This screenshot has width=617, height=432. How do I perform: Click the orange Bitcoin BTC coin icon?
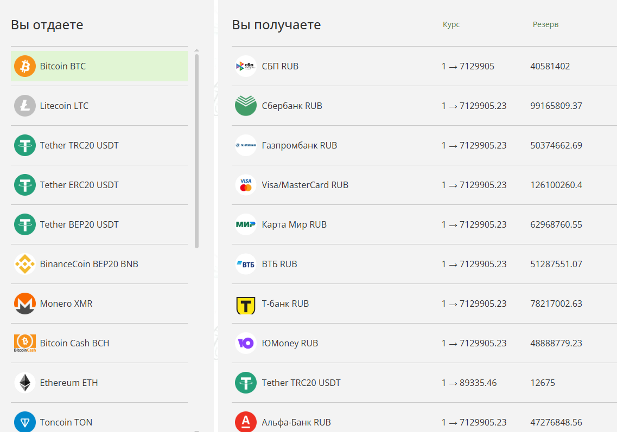[25, 66]
